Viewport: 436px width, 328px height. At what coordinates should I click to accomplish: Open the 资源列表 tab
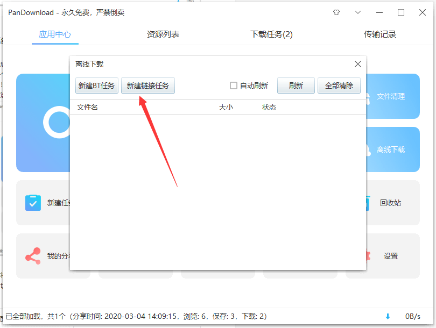point(163,34)
